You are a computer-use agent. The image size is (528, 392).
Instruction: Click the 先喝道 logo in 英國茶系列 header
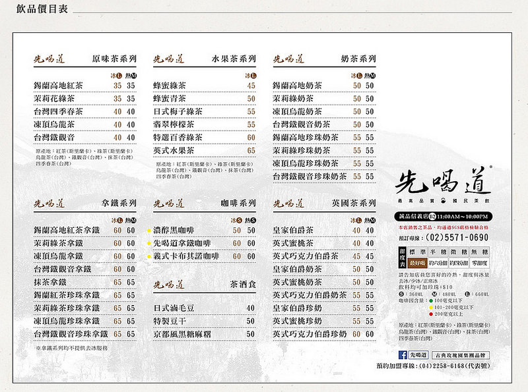(288, 204)
